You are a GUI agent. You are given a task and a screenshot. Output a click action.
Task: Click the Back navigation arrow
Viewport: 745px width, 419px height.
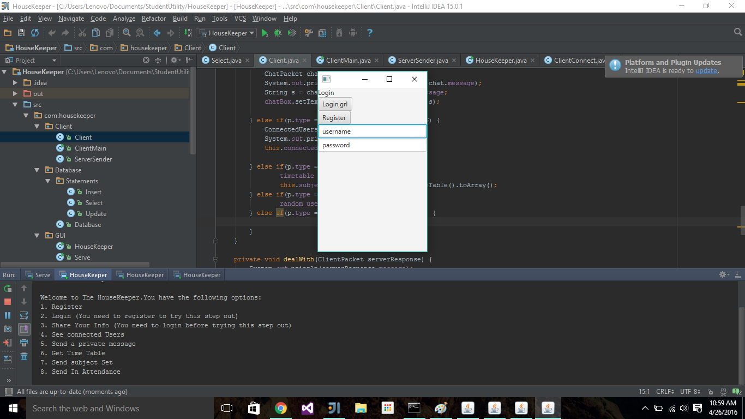click(x=157, y=33)
